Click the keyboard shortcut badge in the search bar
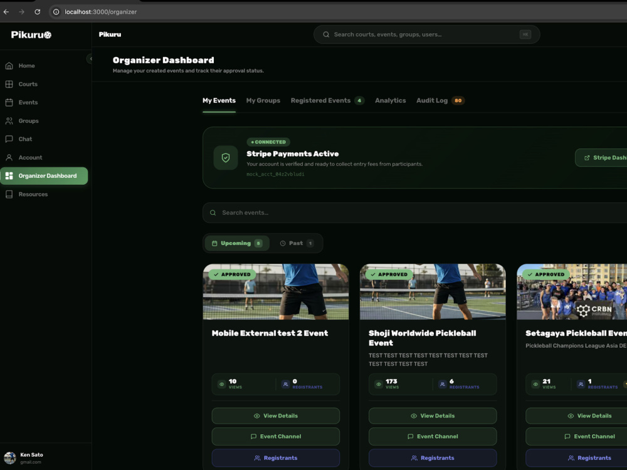The height and width of the screenshot is (470, 627). click(525, 34)
